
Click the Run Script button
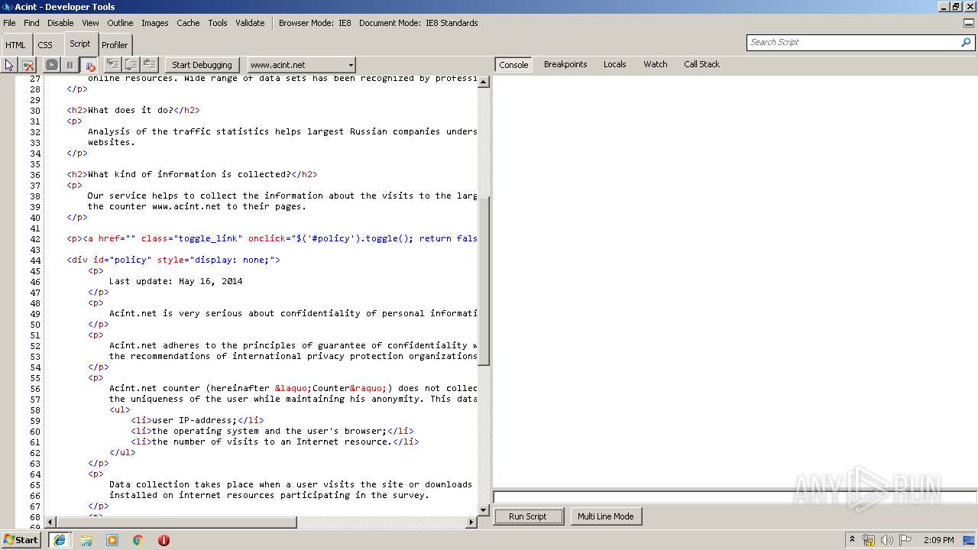pyautogui.click(x=527, y=516)
